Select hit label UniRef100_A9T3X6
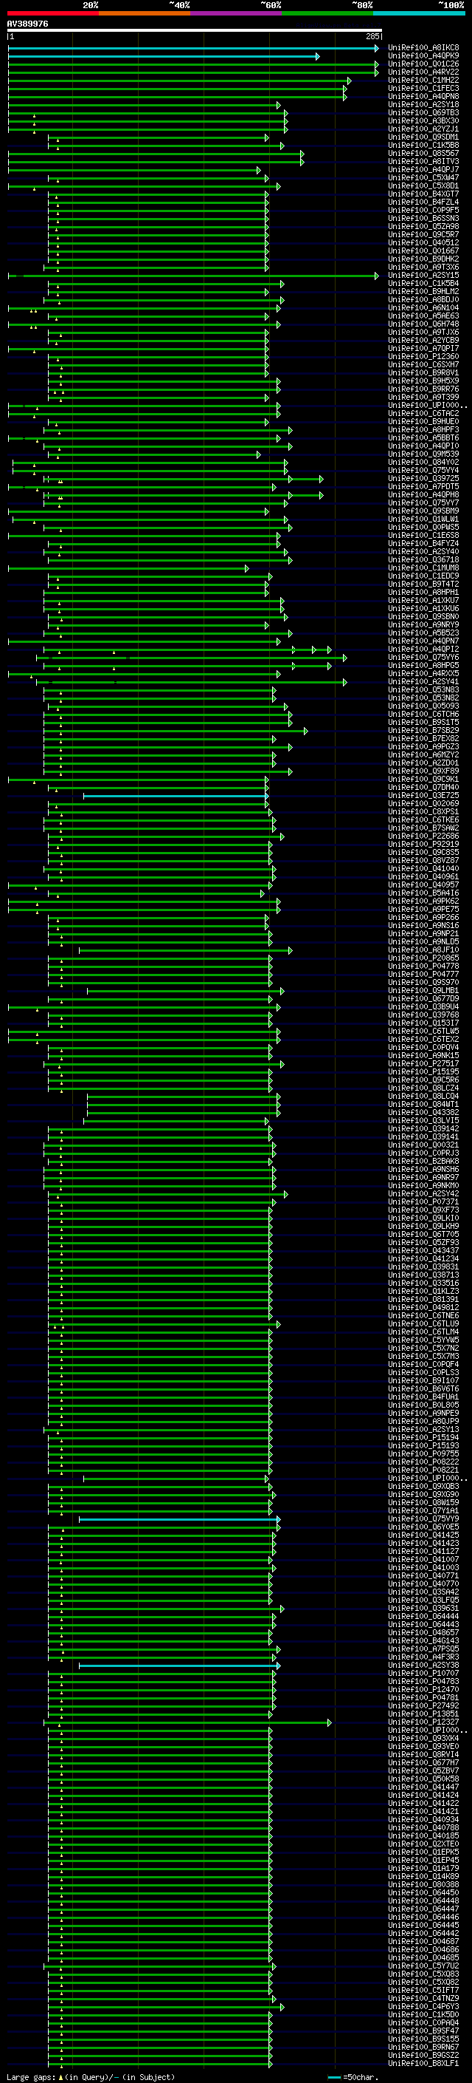472x2083 pixels. point(423,267)
